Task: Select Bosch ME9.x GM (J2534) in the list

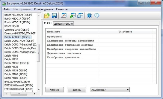Action: tap(18, 15)
